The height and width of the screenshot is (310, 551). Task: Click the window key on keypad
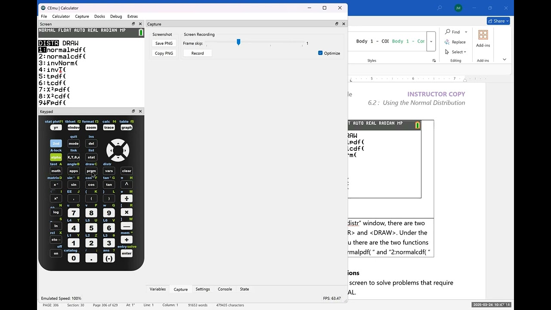point(74,127)
